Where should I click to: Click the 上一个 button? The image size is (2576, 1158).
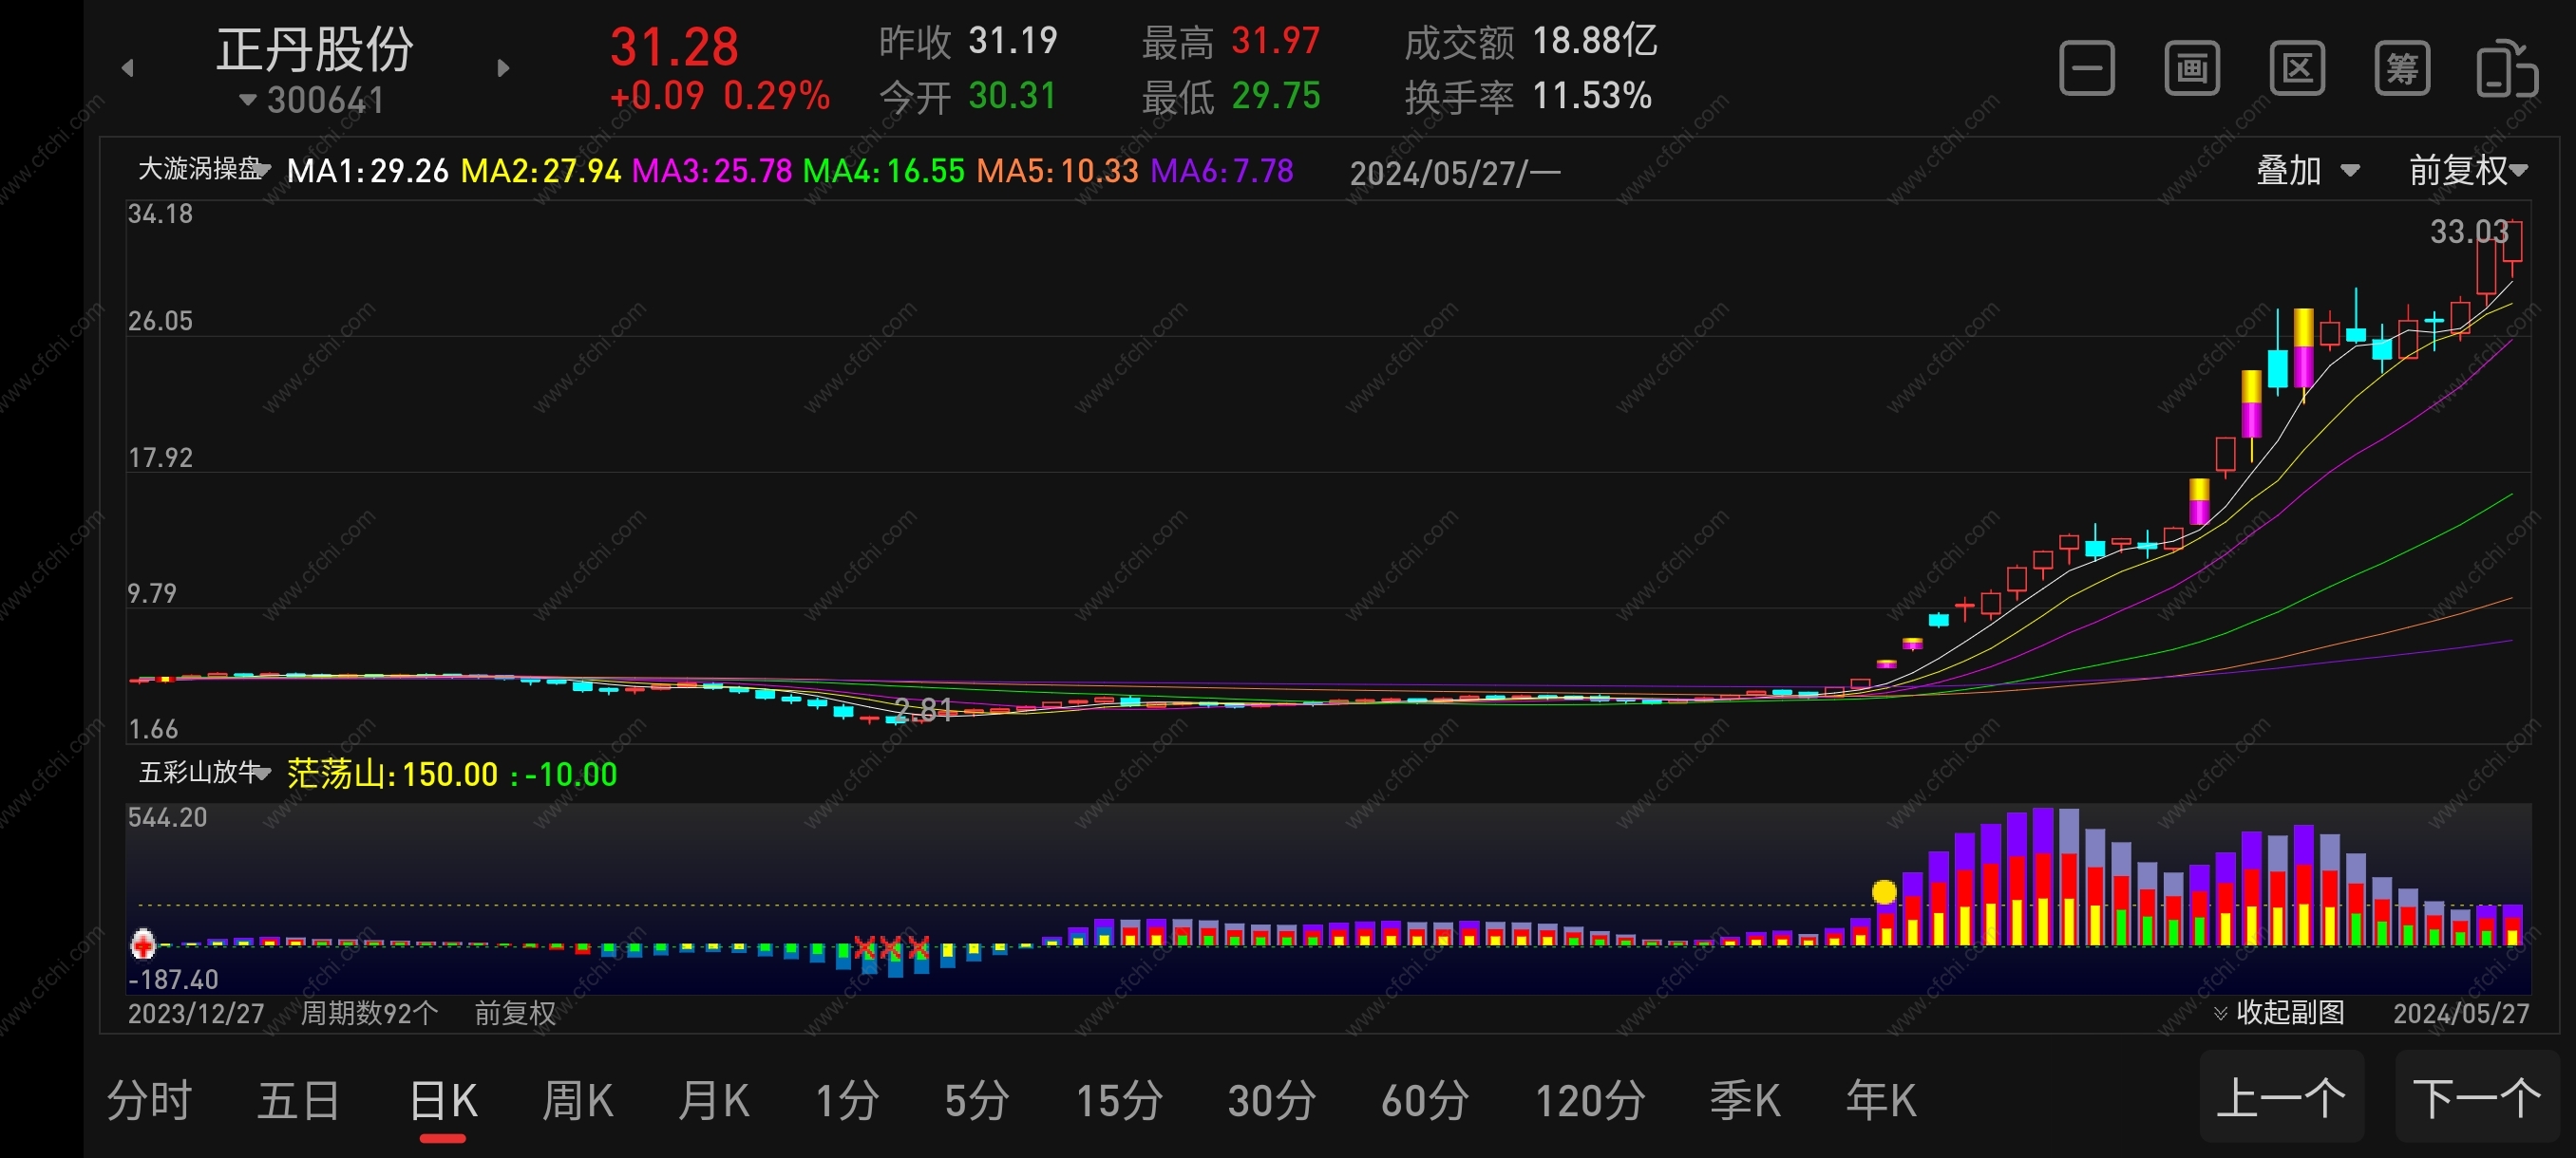coord(2281,1098)
